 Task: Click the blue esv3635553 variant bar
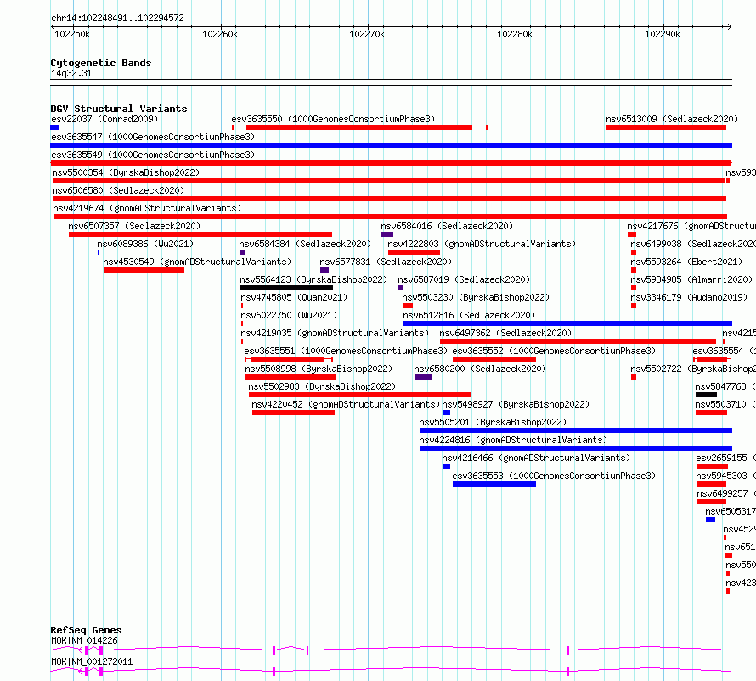pos(494,484)
